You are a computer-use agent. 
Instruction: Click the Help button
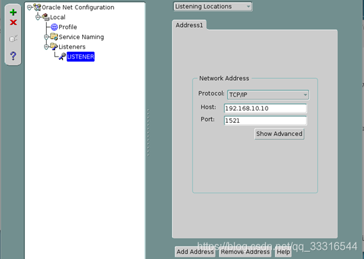(283, 252)
